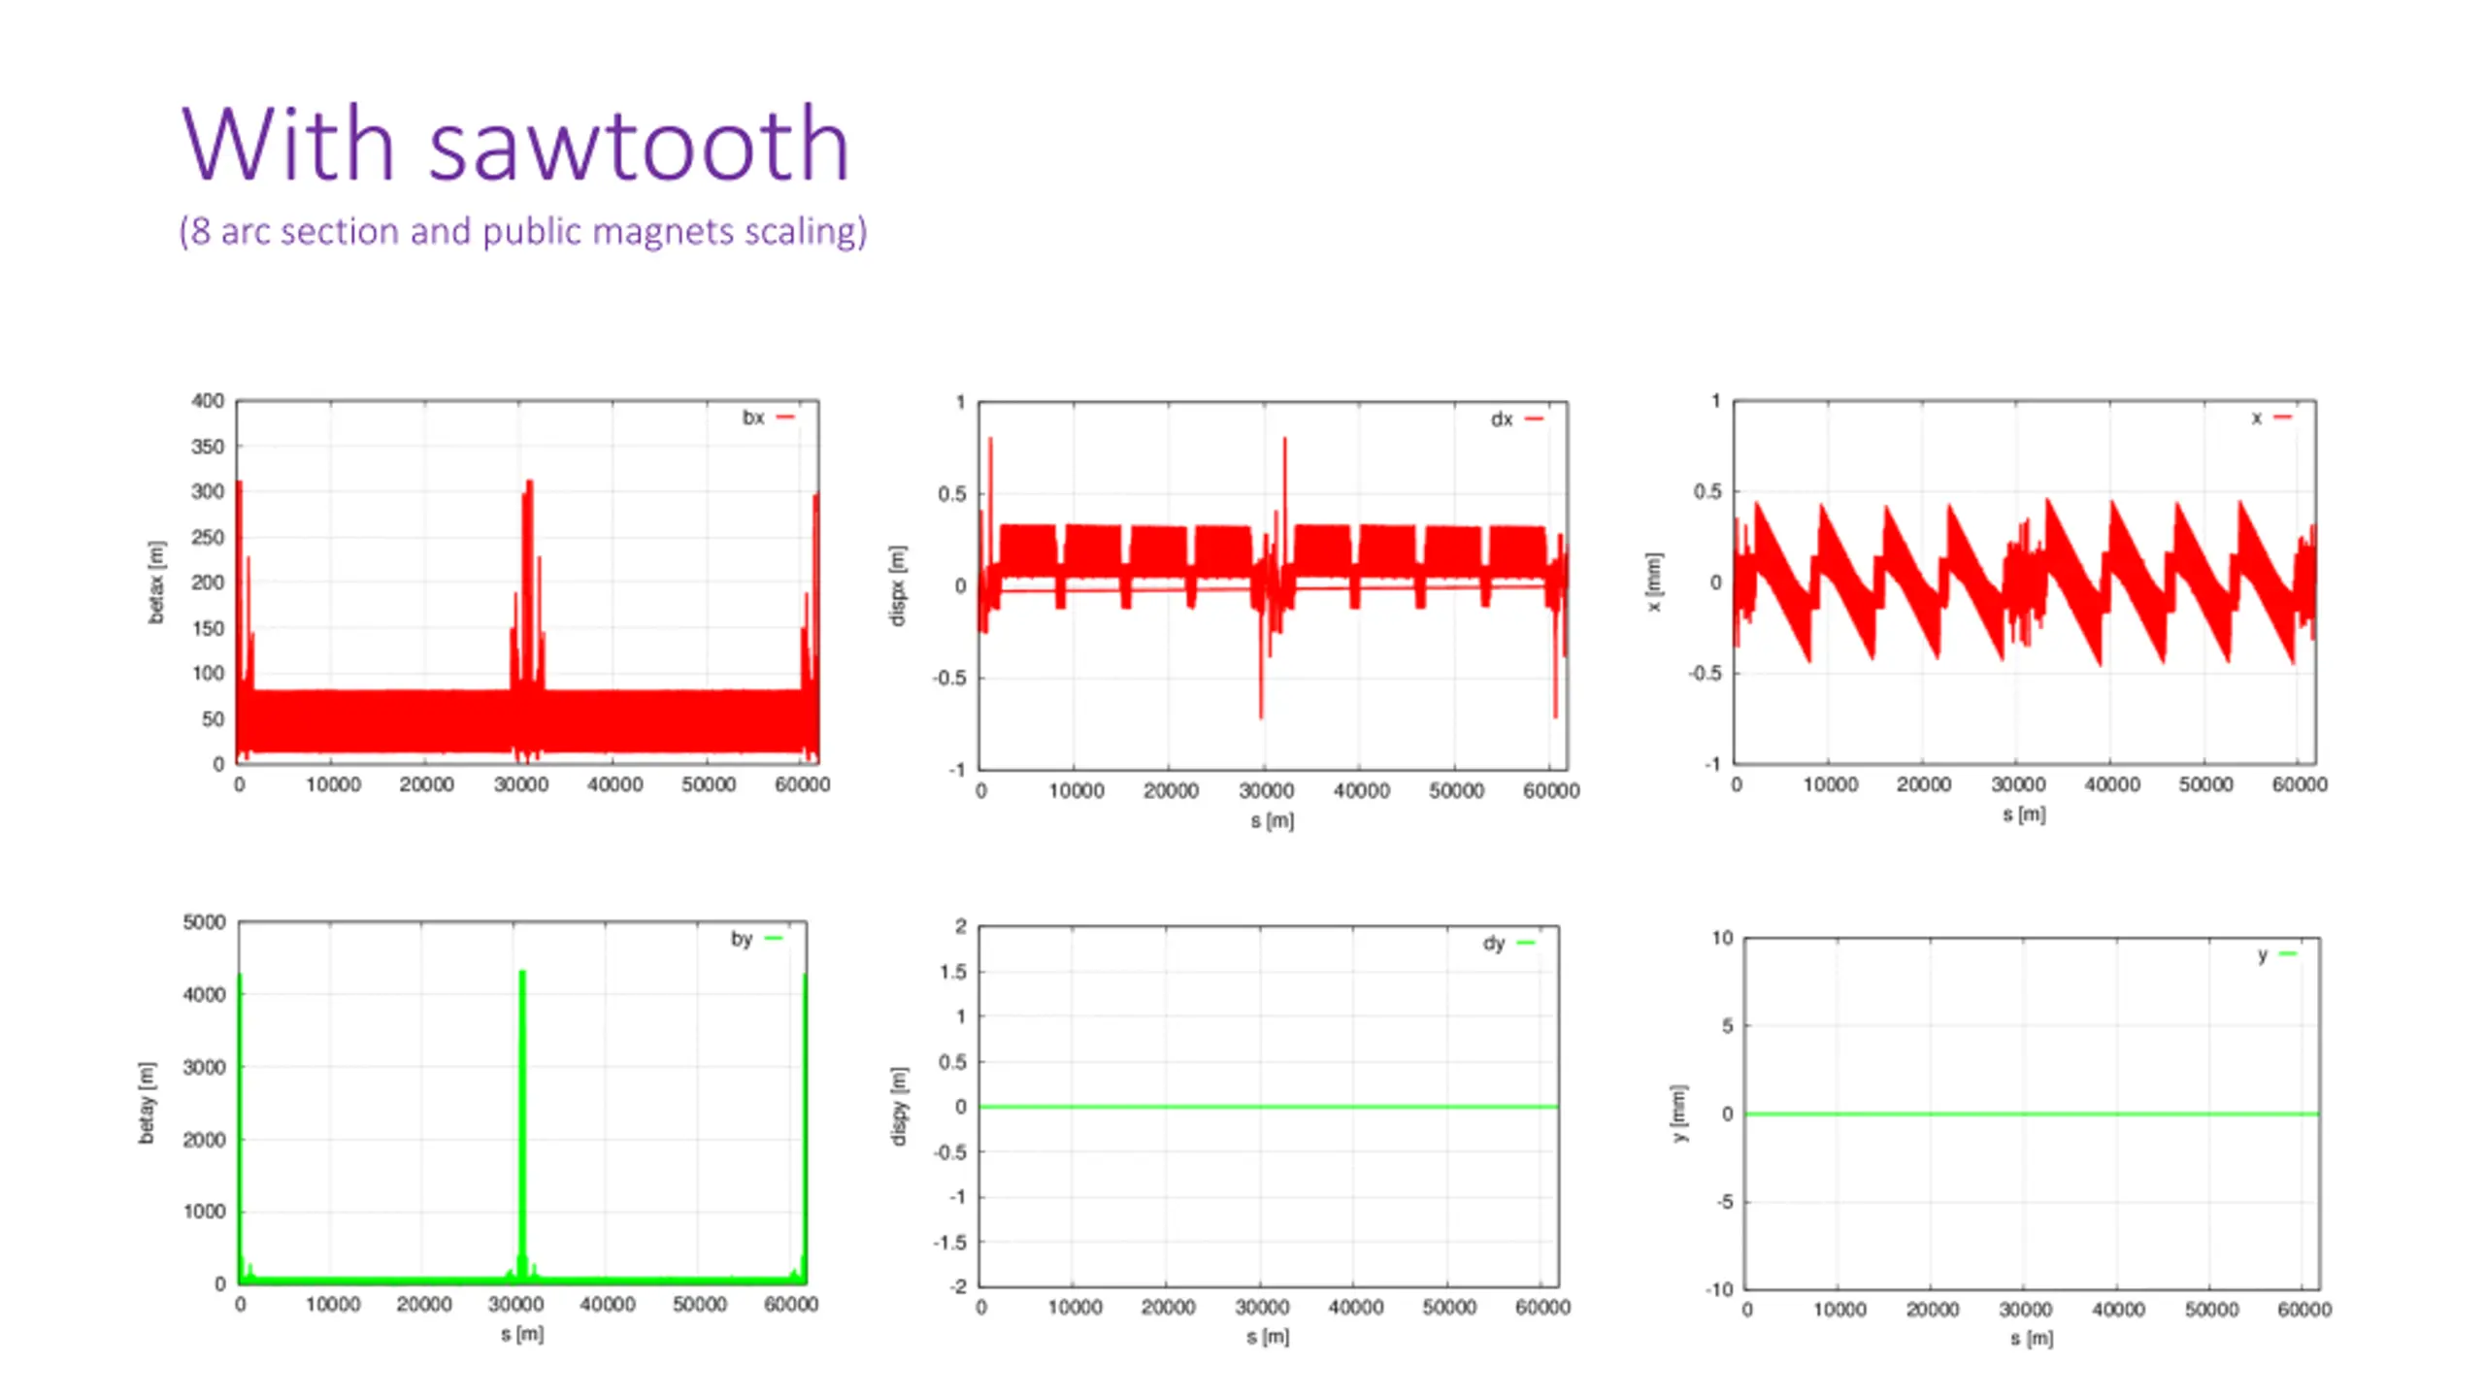
Task: Click the 'dispx [m]' axis label
Action: pyautogui.click(x=898, y=585)
